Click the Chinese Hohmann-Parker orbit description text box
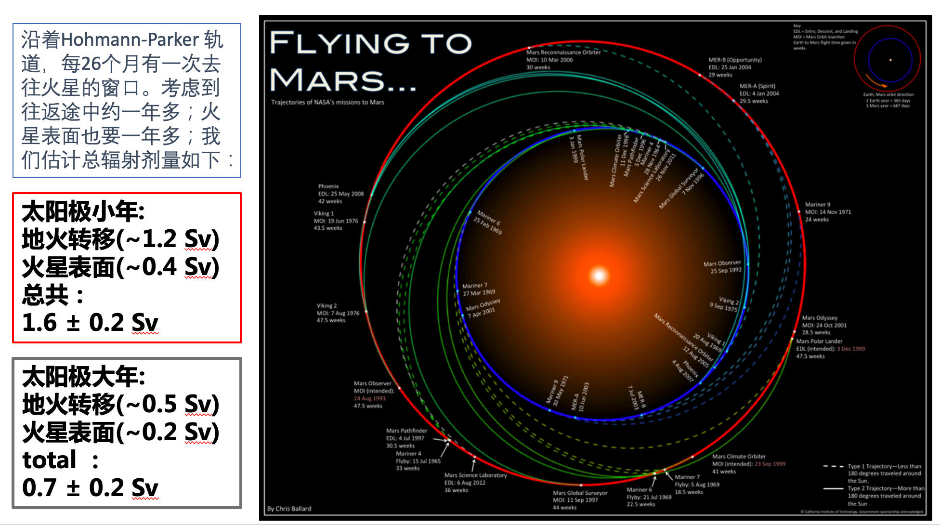Image resolution: width=940 pixels, height=525 pixels. click(127, 100)
